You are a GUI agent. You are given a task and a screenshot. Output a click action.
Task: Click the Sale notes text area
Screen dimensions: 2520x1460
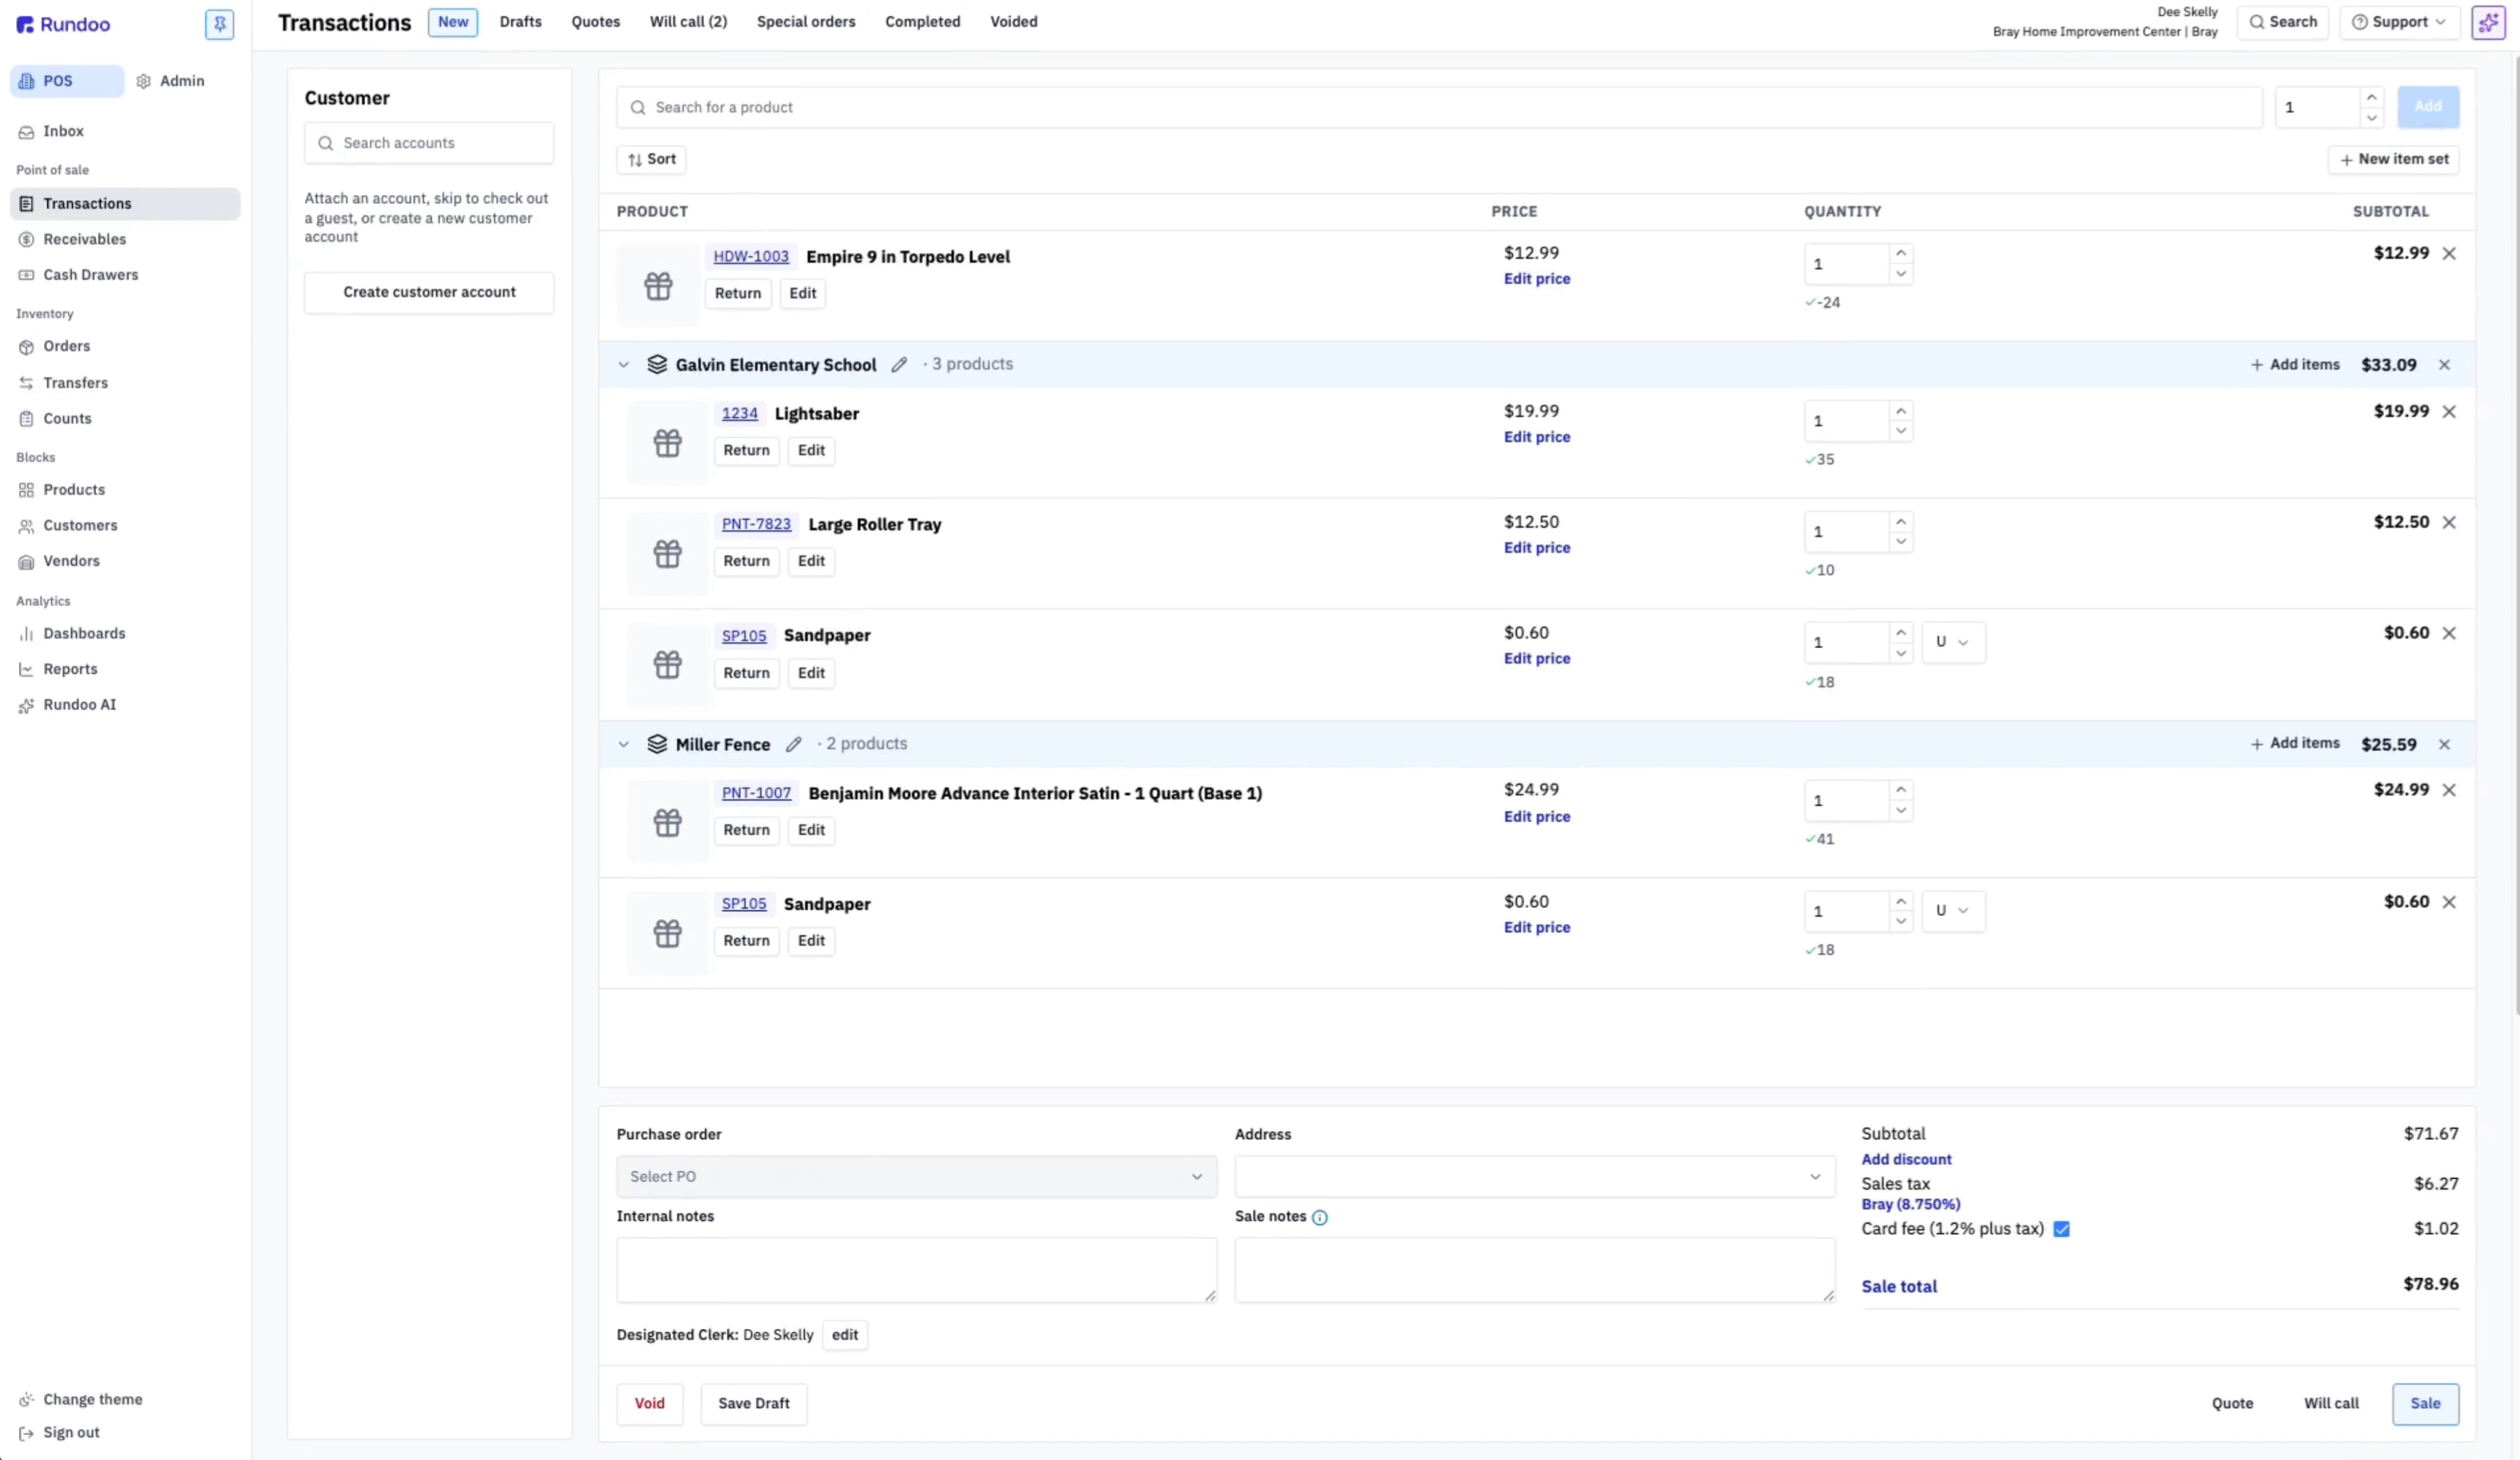click(1534, 1270)
